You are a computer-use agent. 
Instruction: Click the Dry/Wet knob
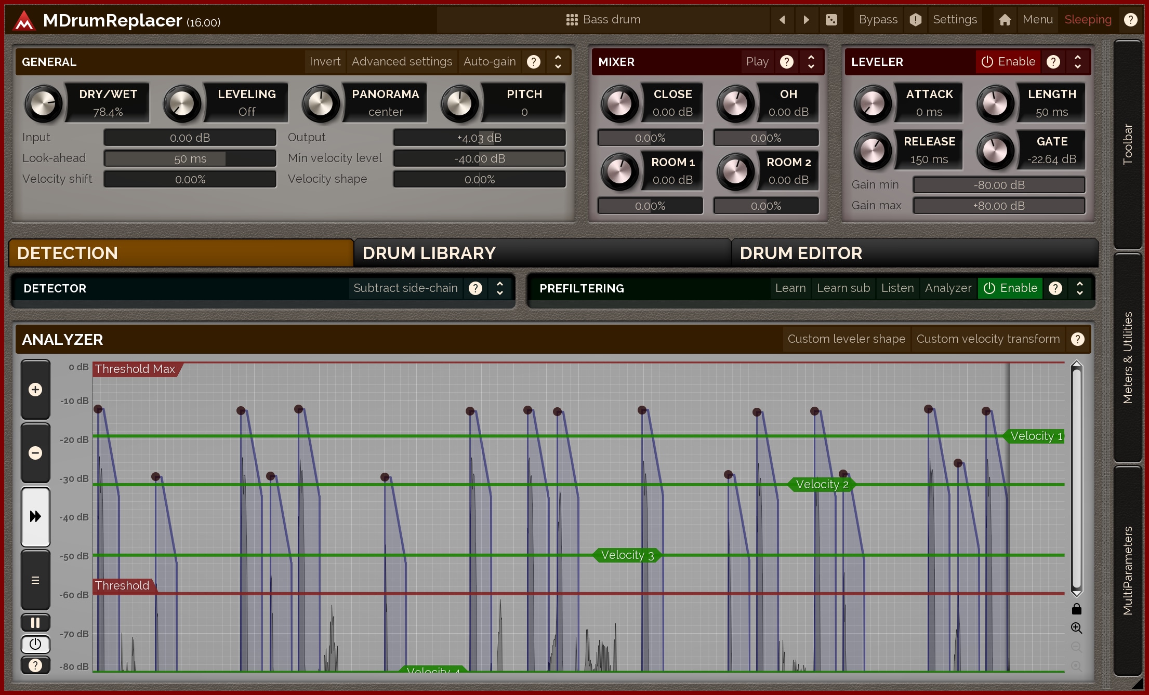(x=44, y=103)
